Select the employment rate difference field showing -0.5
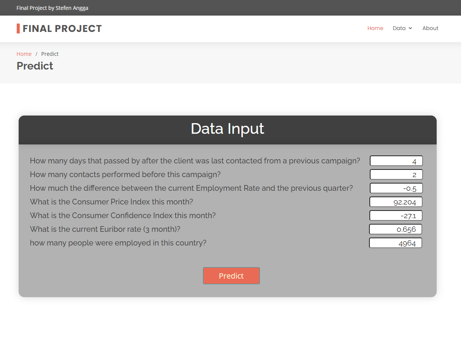The image size is (461, 350). click(396, 188)
